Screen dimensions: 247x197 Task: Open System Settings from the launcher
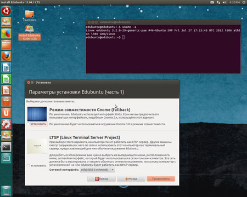[x=6, y=124]
